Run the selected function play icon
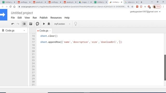The image size is (166, 93). 44,24
